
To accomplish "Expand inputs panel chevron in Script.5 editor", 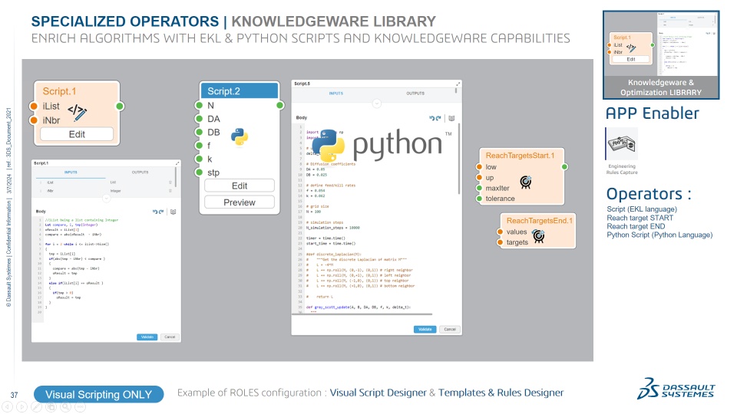I will point(376,103).
